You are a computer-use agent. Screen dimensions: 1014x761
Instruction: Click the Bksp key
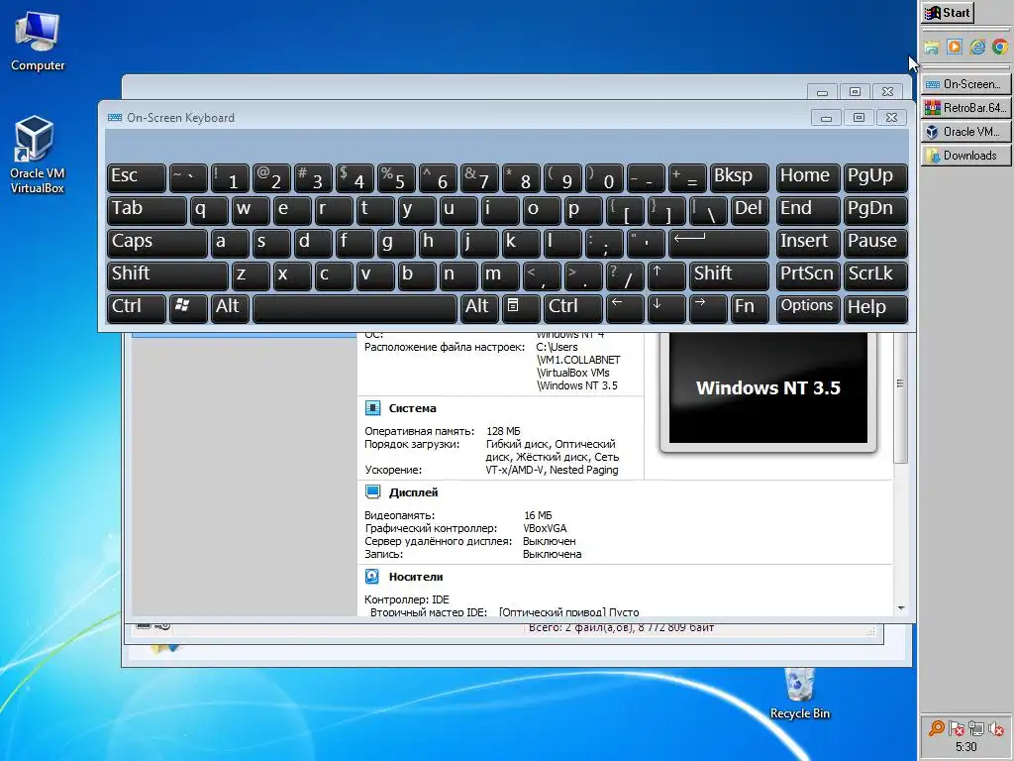point(739,178)
